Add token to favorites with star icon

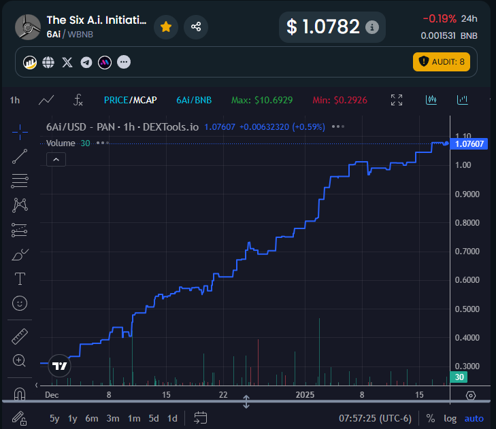166,27
